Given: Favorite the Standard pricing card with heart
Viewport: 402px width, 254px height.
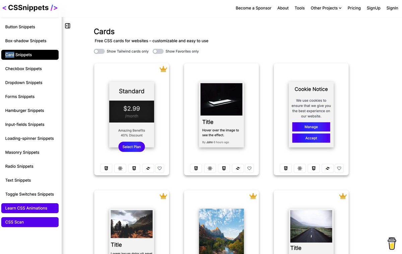Looking at the screenshot, I should [x=159, y=168].
